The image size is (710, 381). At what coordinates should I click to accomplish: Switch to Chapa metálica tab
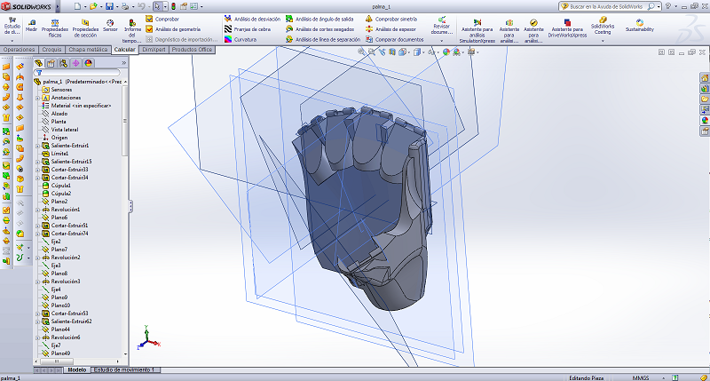click(88, 50)
